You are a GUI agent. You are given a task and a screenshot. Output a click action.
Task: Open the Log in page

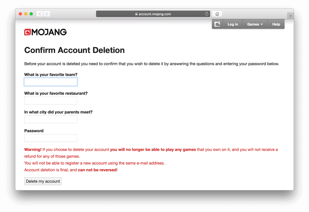tap(233, 24)
